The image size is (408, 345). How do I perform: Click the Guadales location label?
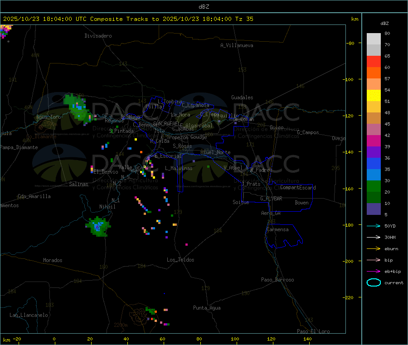coord(242,97)
